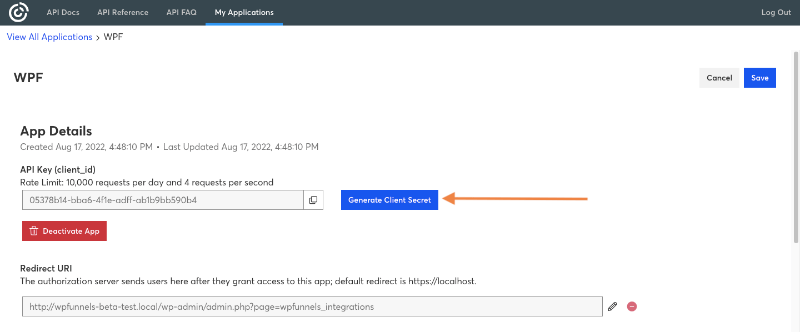Click the Rate Limit description text
The width and height of the screenshot is (800, 332).
click(x=147, y=182)
